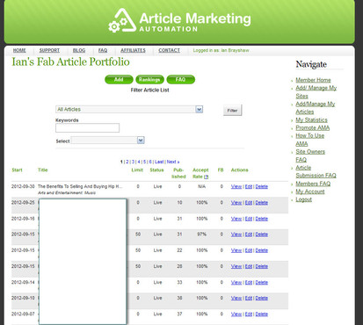View the 2012-09-07 article
The image size is (363, 325).
[x=236, y=314]
